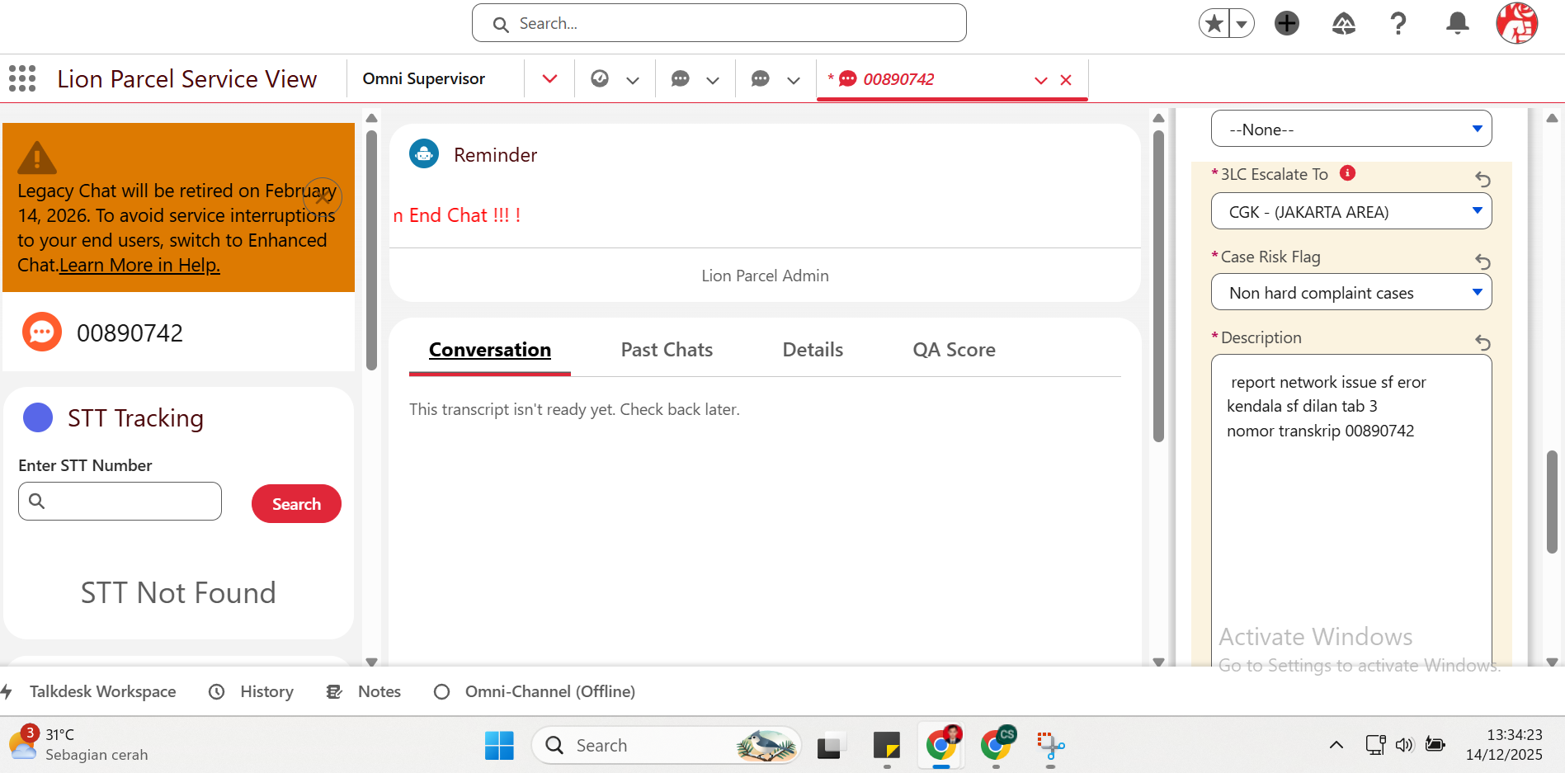Screen dimensions: 1565x773
Task: Click the Reminder bot icon
Action: (424, 154)
